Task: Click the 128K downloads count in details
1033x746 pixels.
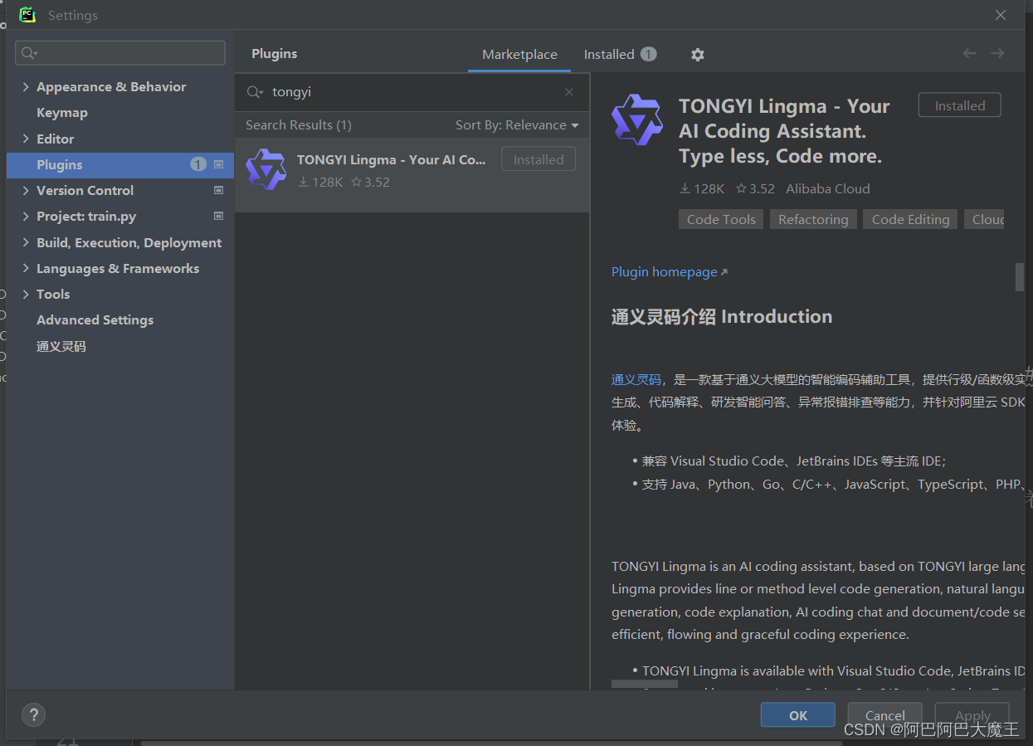Action: pos(702,188)
